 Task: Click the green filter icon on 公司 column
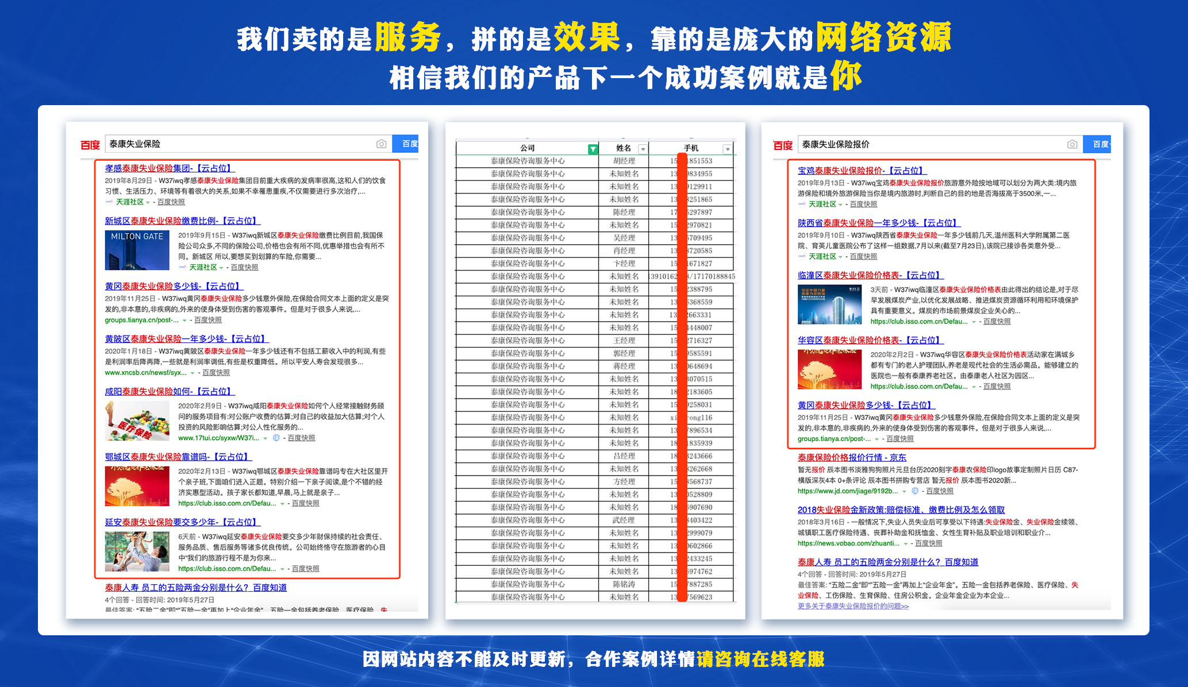point(592,149)
